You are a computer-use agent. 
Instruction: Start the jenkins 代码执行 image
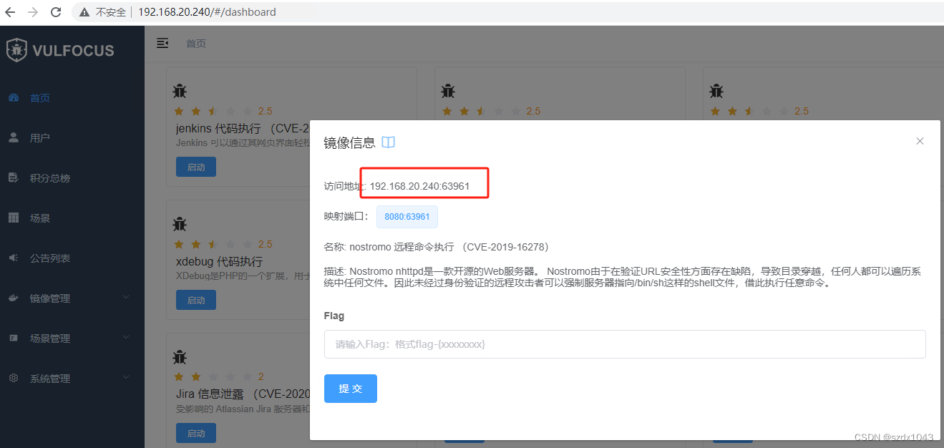tap(196, 167)
